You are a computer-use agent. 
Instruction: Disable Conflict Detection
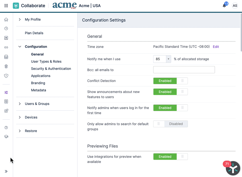(182, 81)
